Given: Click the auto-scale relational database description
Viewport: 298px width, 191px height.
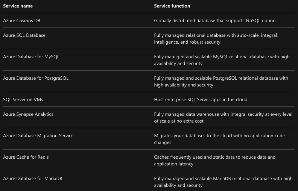Looking at the screenshot, I should pos(216,39).
